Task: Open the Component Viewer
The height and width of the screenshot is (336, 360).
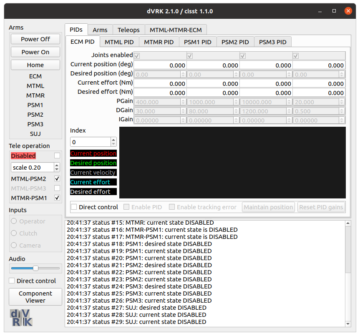Action: tap(35, 297)
